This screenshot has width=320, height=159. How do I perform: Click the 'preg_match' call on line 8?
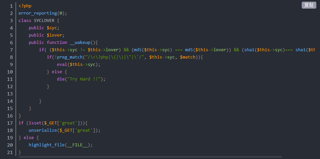coord(70,57)
